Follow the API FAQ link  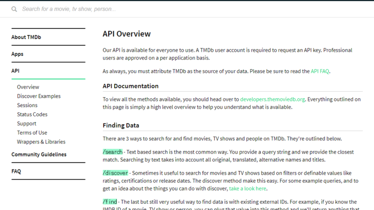[x=320, y=71]
